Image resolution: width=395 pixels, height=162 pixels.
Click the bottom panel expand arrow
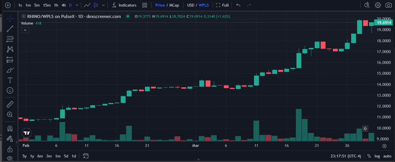199,160
